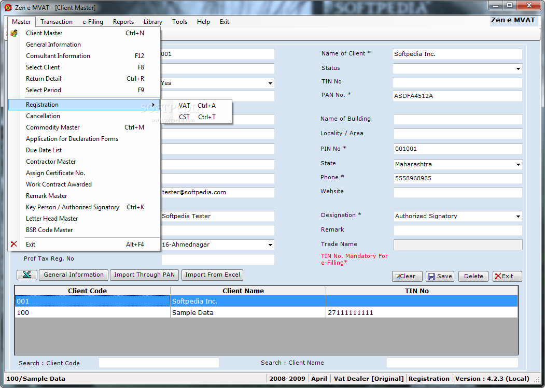Screen dimensions: 545x388
Task: Open the Reports menu
Action: point(123,22)
